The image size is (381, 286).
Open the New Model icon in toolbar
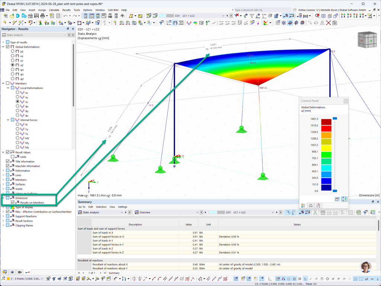6,16
